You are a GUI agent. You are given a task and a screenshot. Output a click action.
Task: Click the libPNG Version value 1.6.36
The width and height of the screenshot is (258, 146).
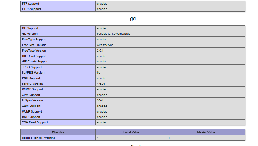pos(101,84)
